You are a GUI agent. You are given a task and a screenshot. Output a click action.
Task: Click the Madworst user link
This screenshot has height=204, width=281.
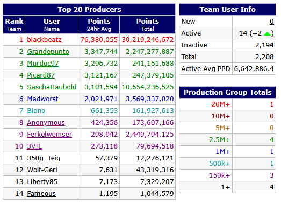click(x=42, y=99)
